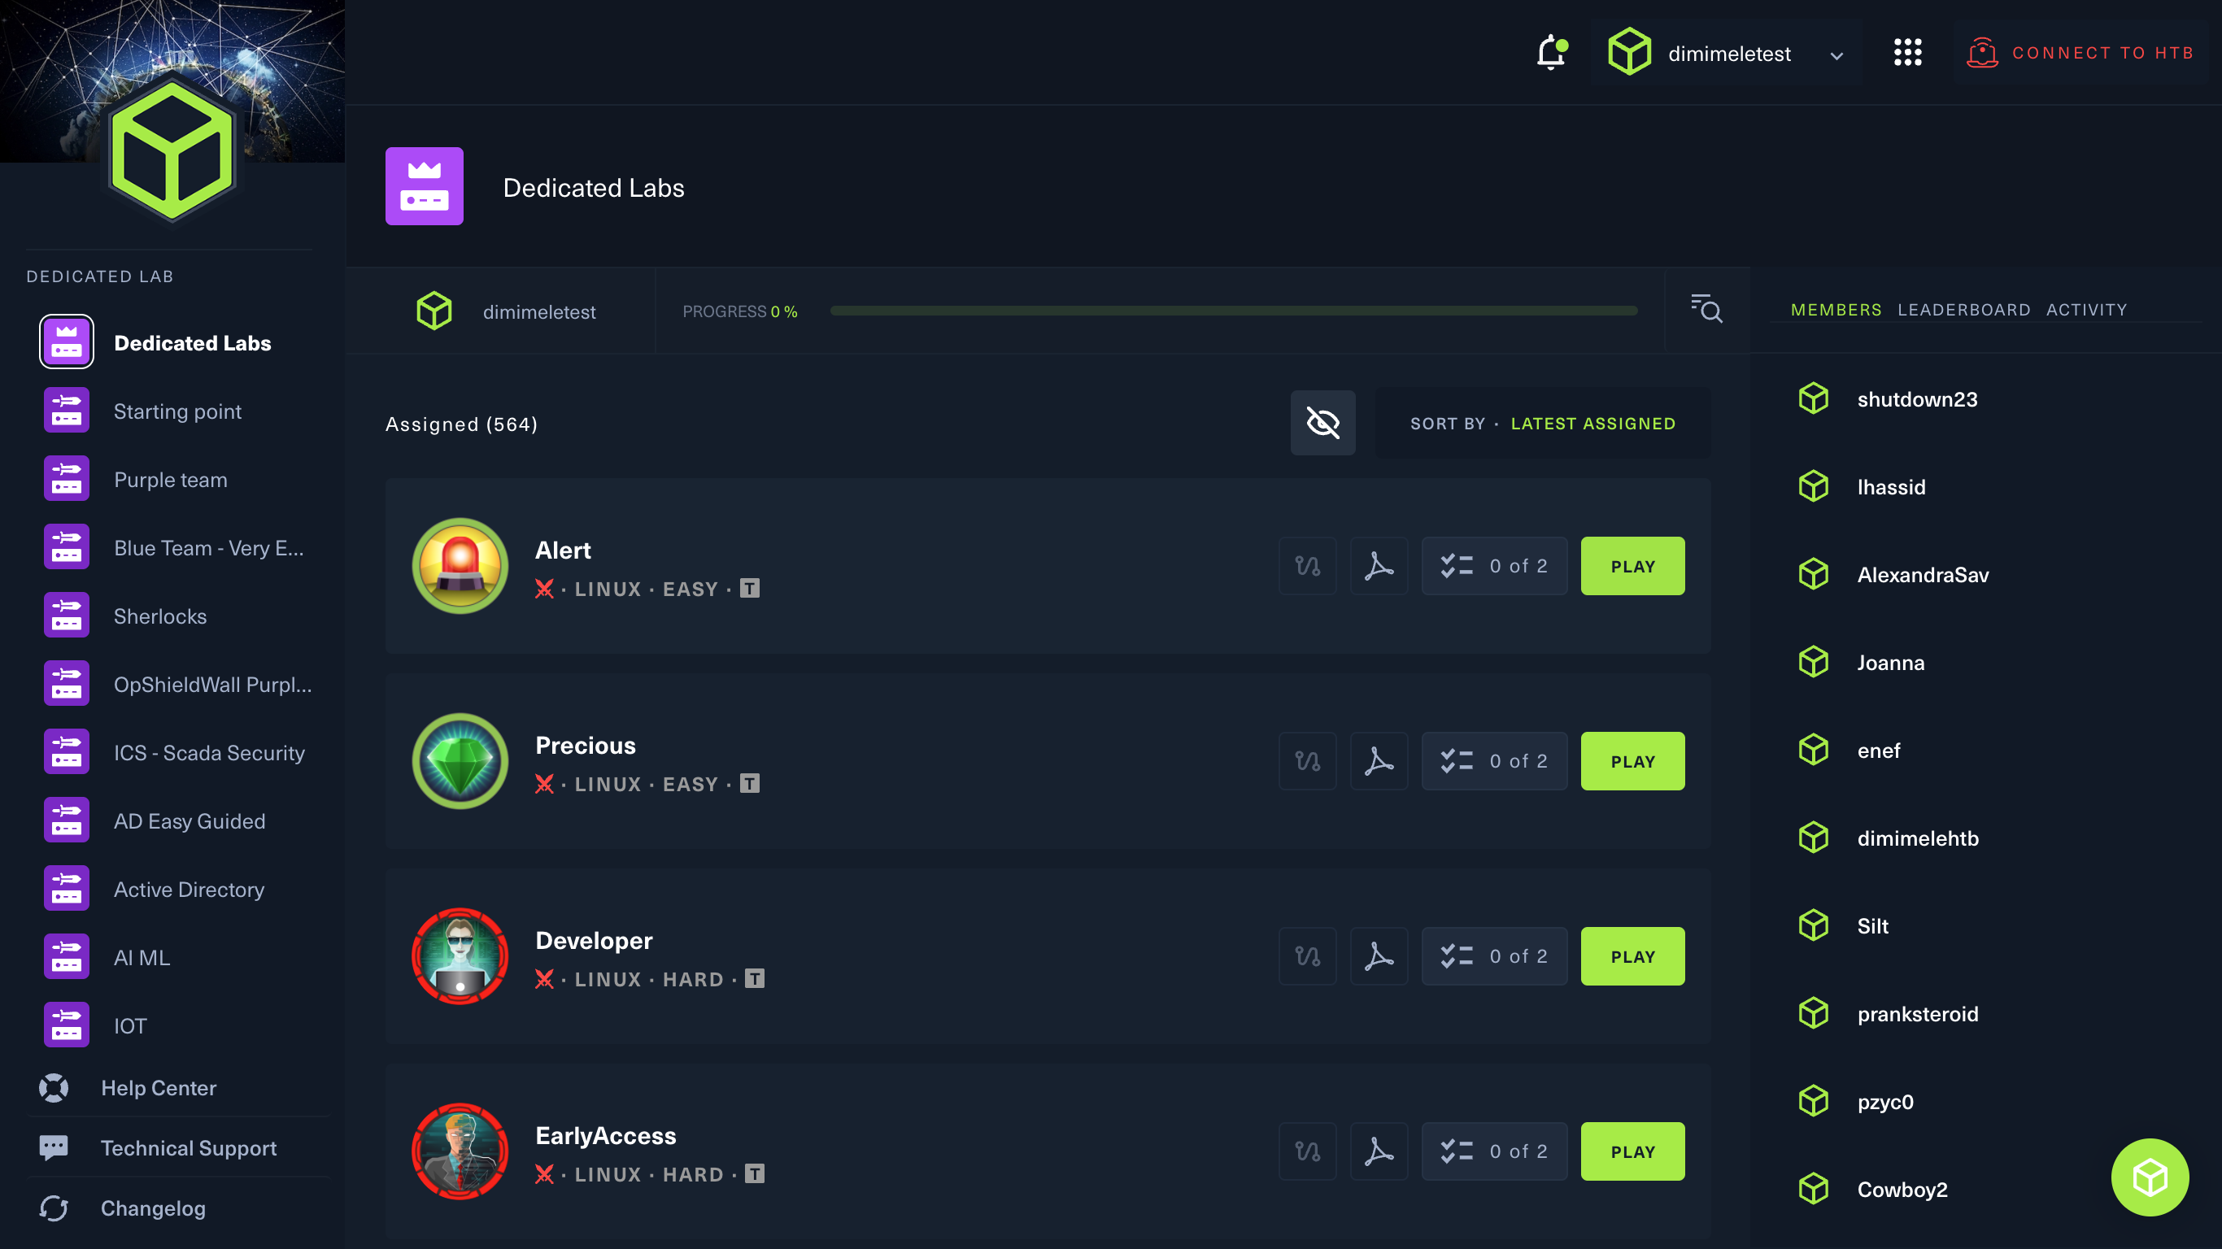Click the IOT lab icon

[x=67, y=1025]
